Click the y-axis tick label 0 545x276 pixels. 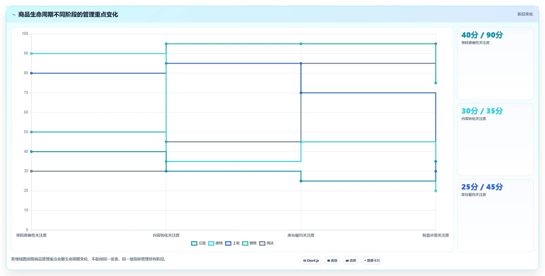(27, 230)
